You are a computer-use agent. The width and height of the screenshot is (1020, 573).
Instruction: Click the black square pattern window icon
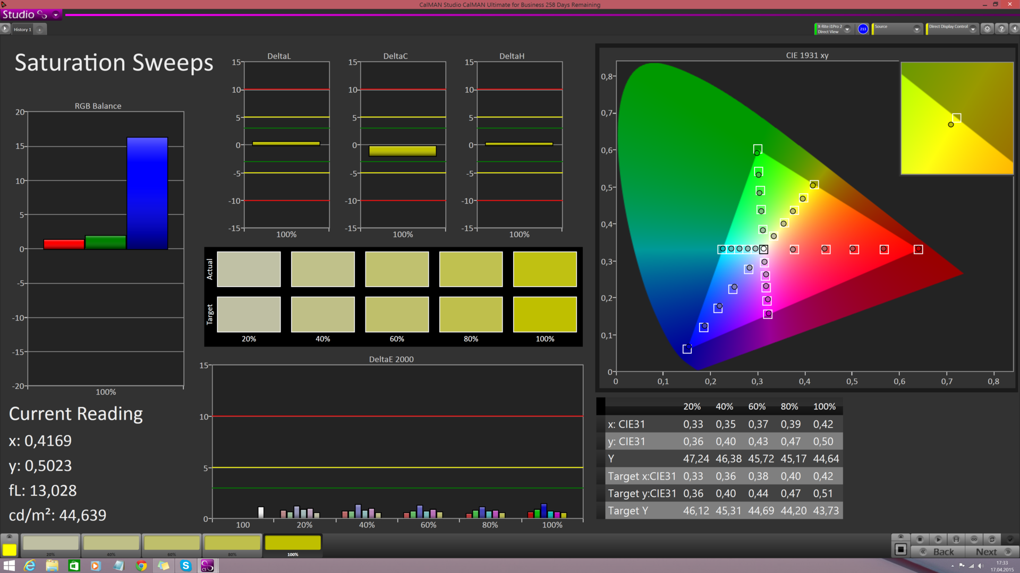tap(900, 550)
